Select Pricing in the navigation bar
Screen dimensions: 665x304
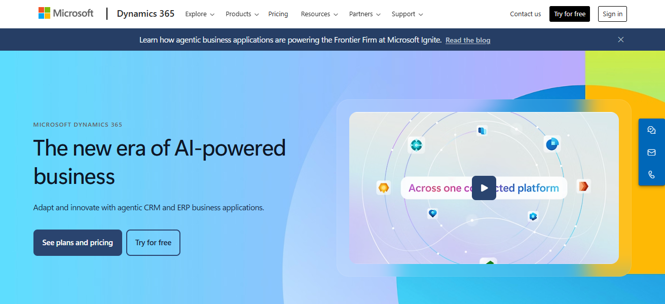[278, 14]
